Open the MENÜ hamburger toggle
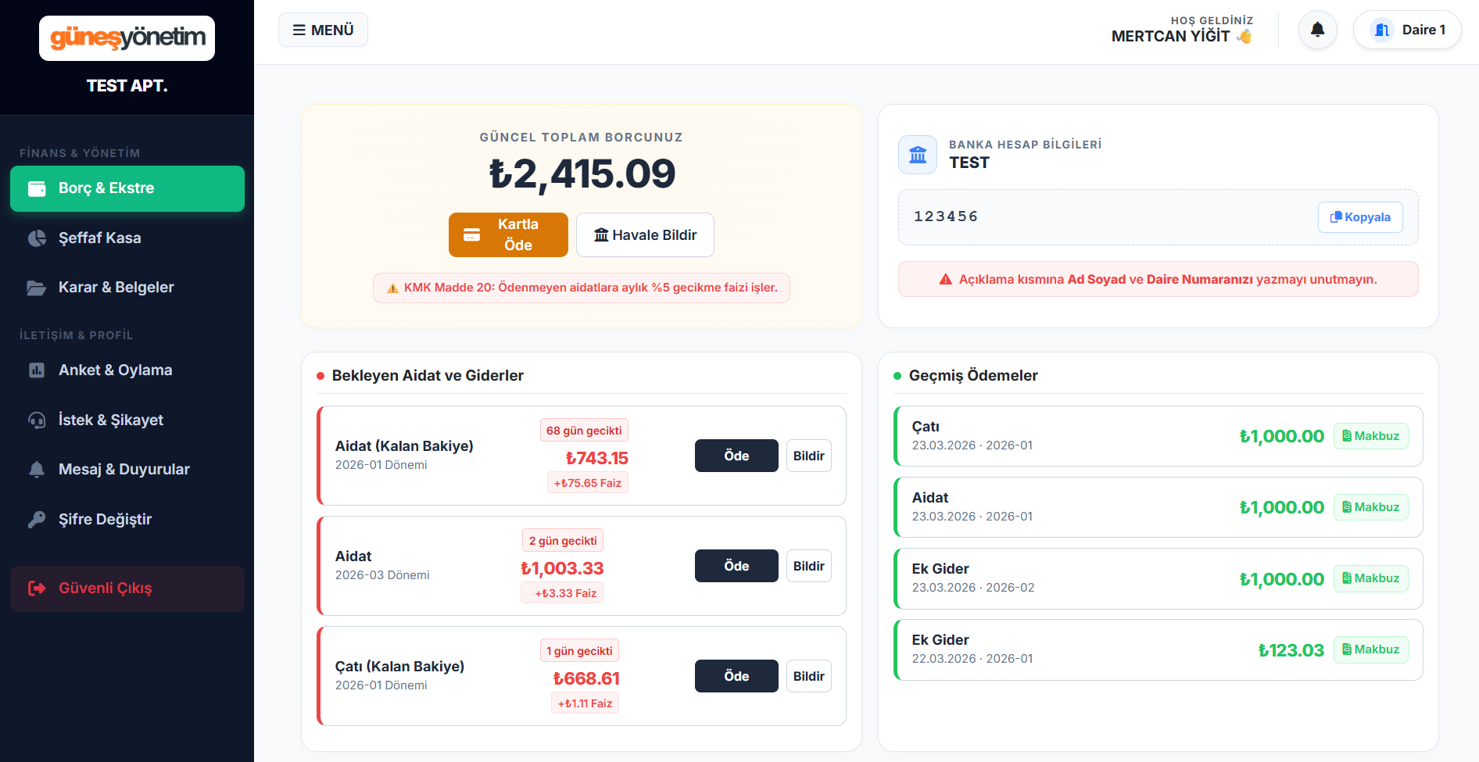This screenshot has width=1479, height=762. [323, 30]
